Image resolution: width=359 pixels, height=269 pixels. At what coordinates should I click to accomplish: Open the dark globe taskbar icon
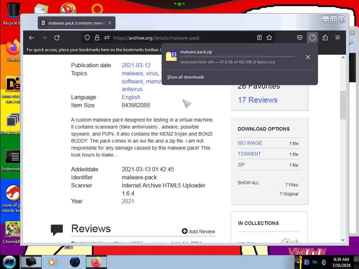[75, 262]
